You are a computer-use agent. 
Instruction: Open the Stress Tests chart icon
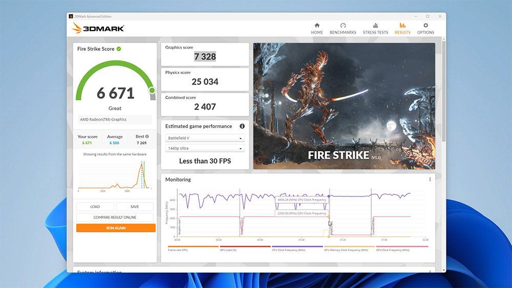pyautogui.click(x=375, y=26)
